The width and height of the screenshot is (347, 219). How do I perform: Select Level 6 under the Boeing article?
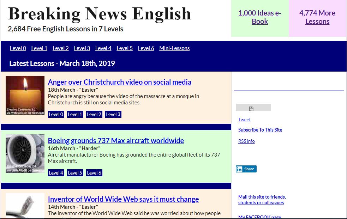point(94,173)
